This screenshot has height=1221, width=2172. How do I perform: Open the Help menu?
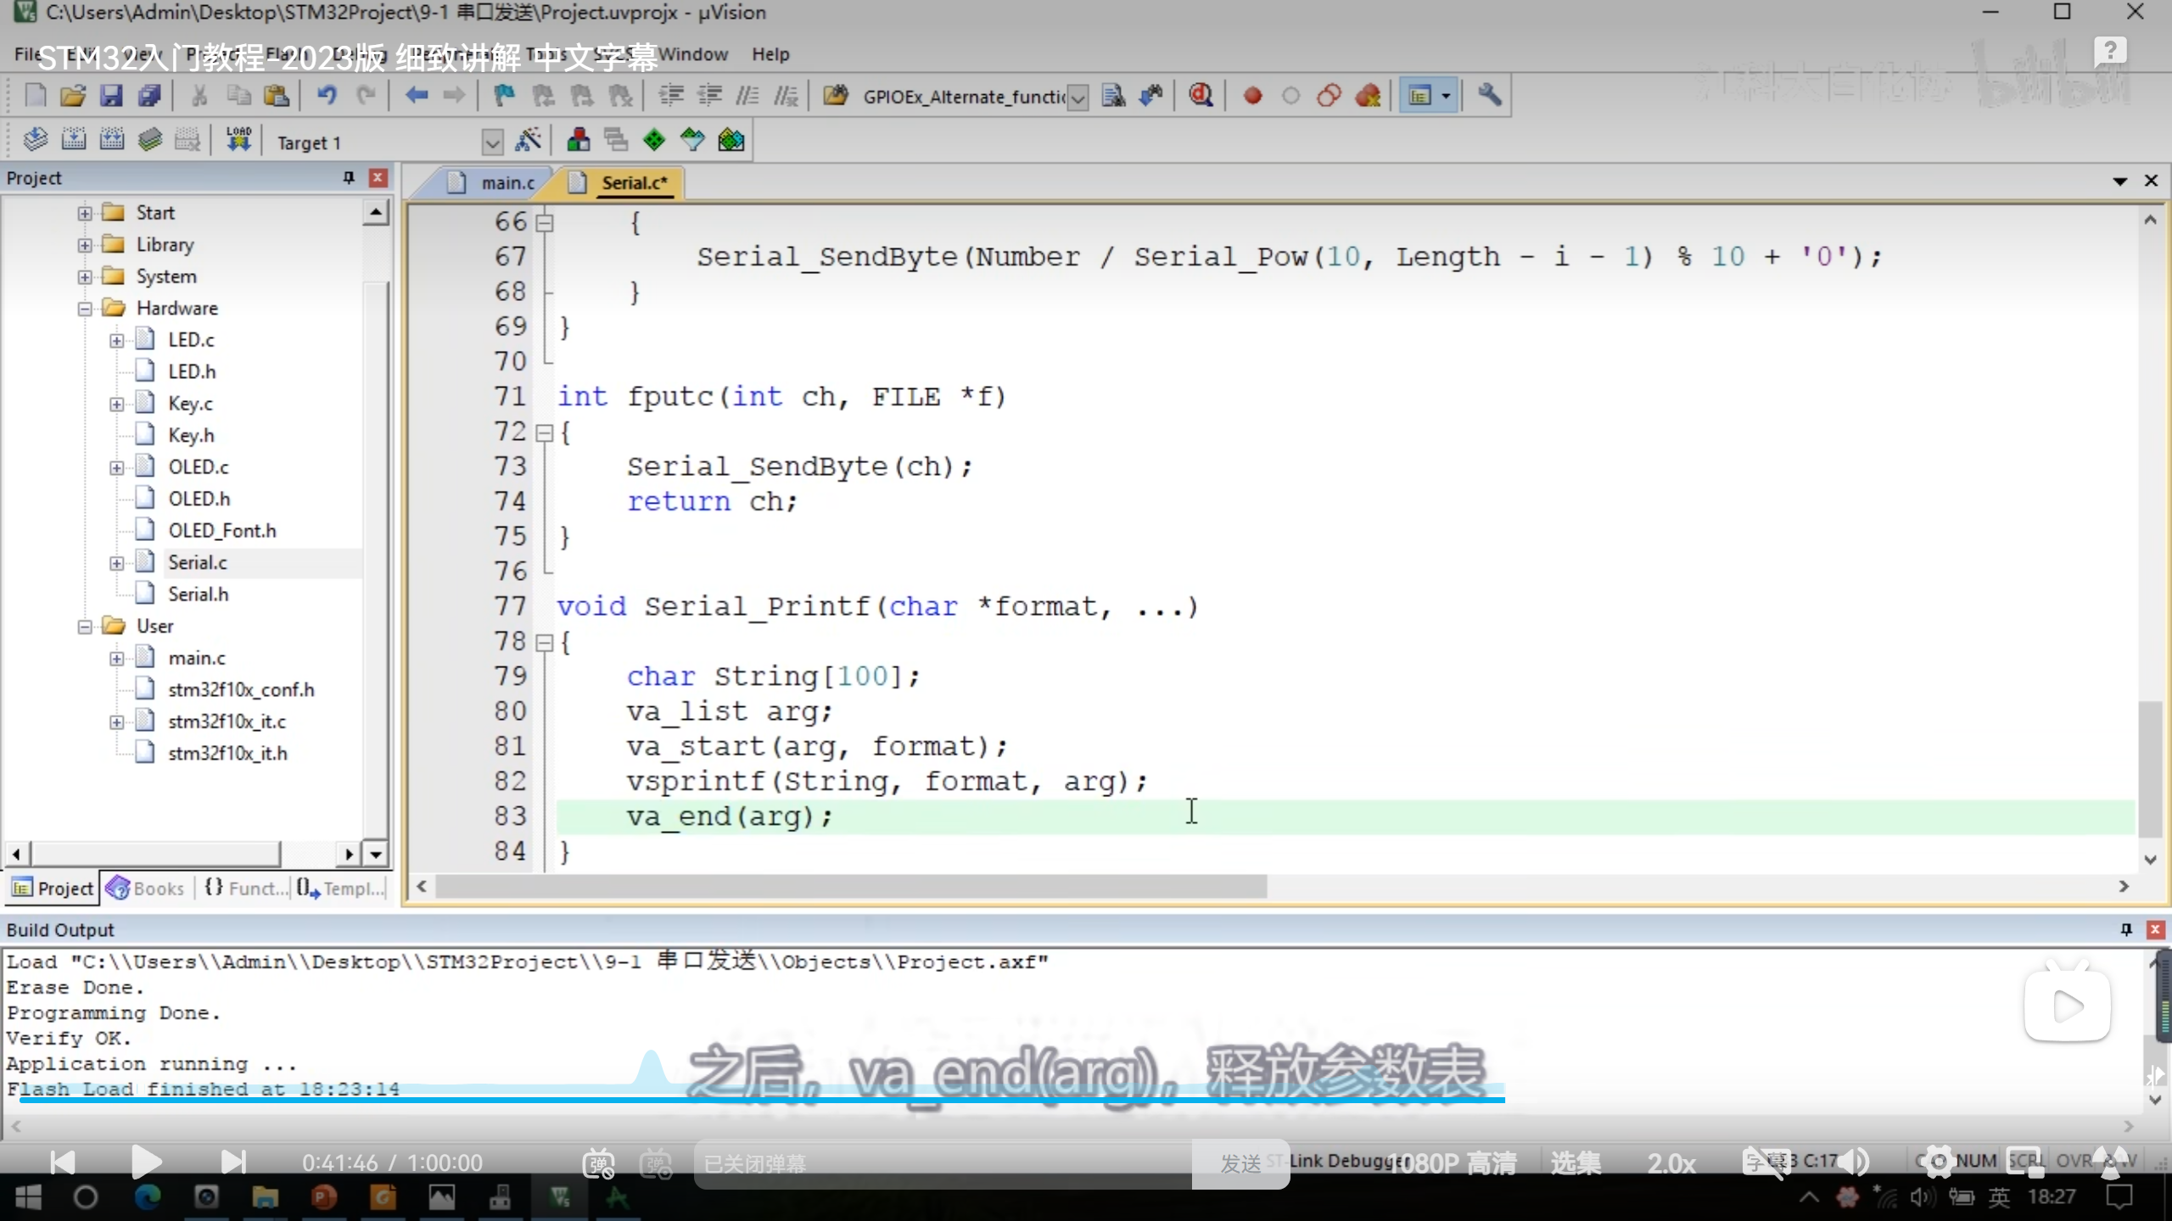tap(770, 54)
